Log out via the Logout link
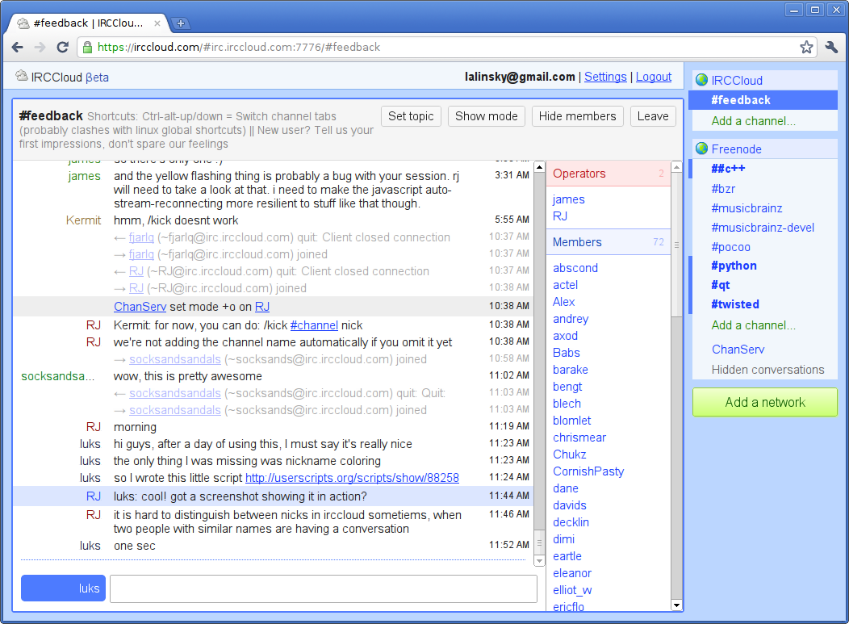 (654, 77)
